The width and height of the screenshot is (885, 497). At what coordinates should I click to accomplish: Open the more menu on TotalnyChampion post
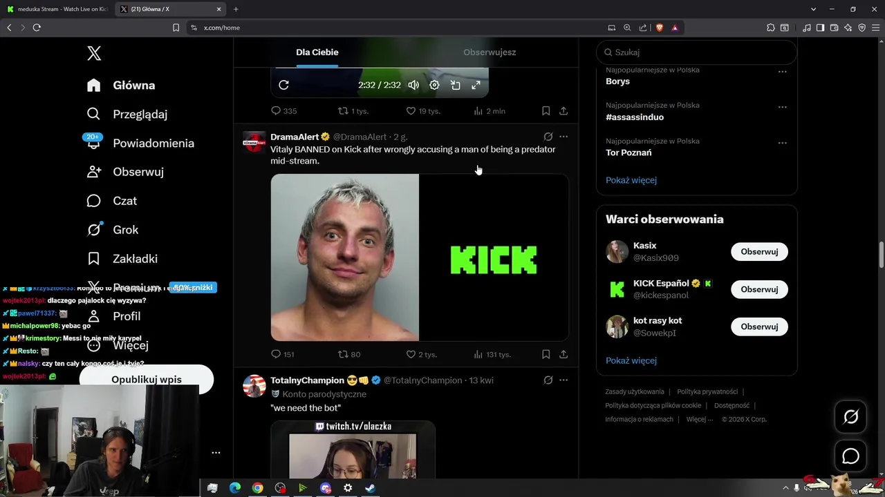click(x=563, y=380)
